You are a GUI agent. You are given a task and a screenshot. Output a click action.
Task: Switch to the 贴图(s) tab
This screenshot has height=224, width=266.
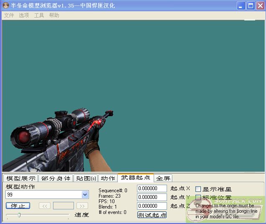[86, 178]
